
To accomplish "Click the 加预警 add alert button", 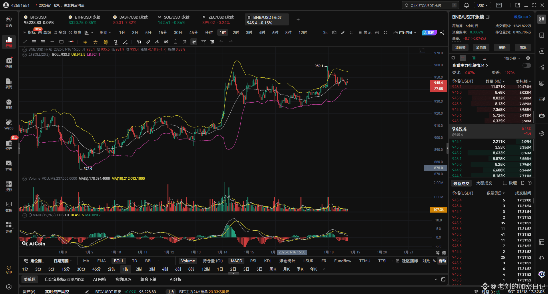I will pos(460,48).
